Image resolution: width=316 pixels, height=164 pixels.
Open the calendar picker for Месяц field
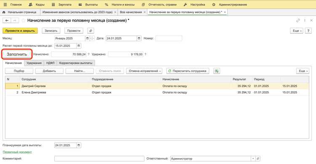(x=87, y=38)
